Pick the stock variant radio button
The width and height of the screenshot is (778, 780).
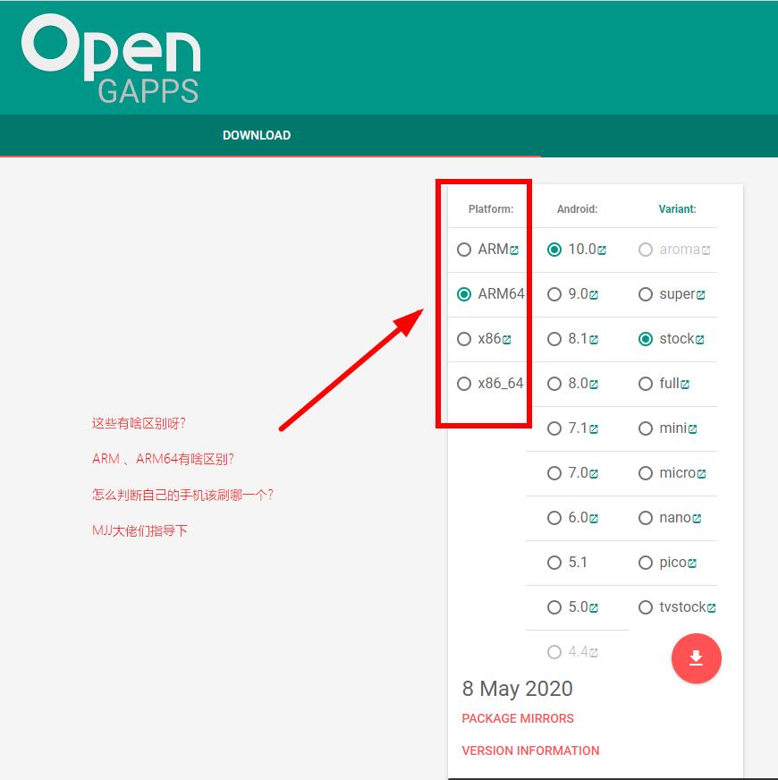[x=645, y=339]
